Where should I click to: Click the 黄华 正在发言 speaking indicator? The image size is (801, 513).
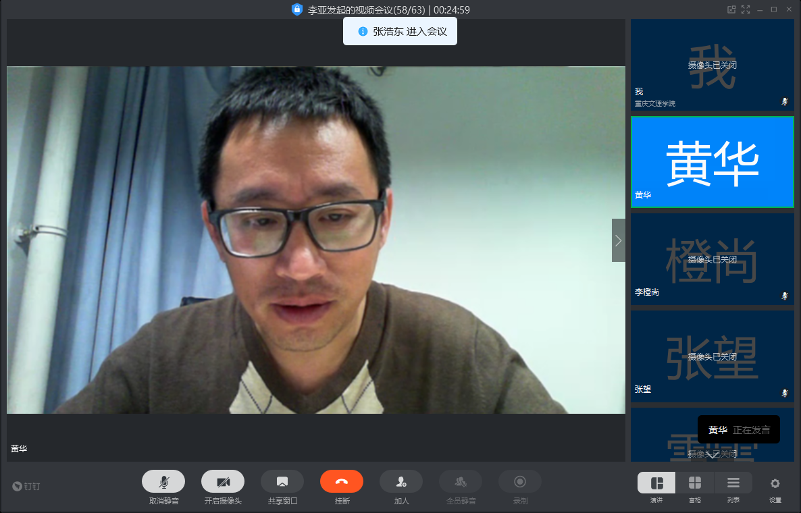pyautogui.click(x=738, y=430)
